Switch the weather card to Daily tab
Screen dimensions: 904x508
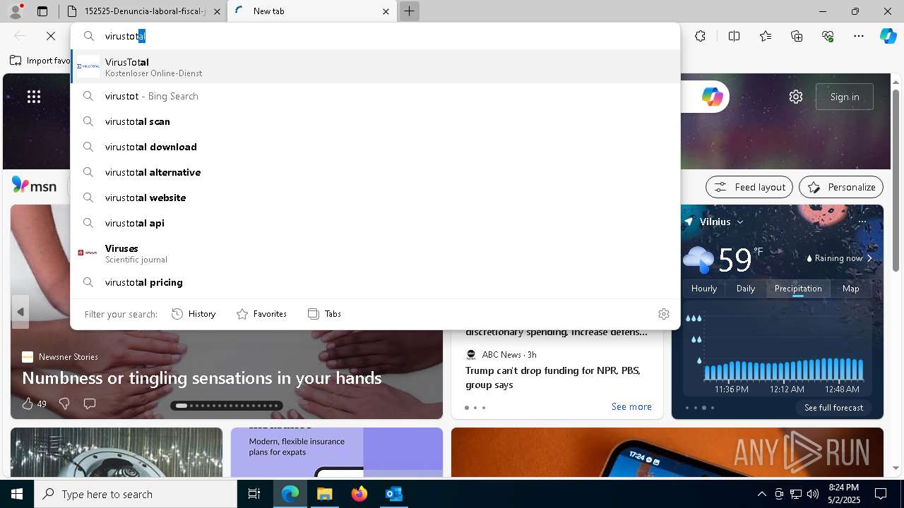(746, 288)
